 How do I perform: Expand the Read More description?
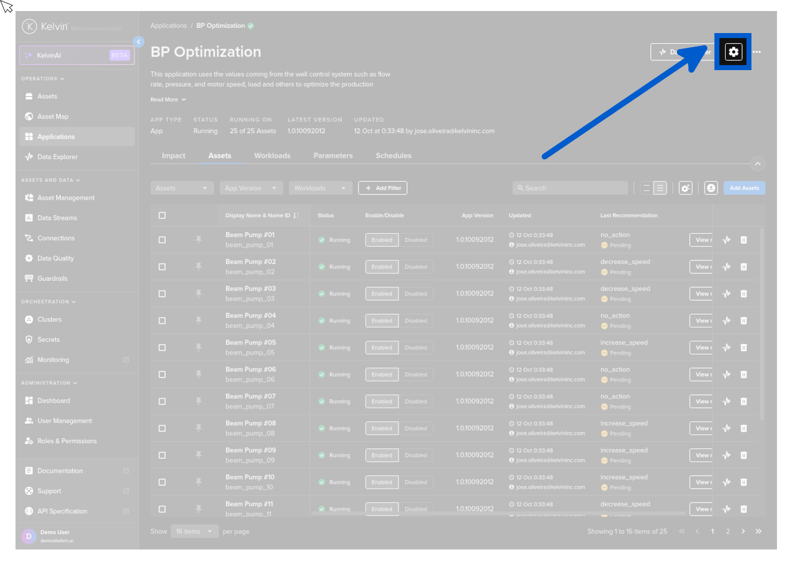(168, 100)
